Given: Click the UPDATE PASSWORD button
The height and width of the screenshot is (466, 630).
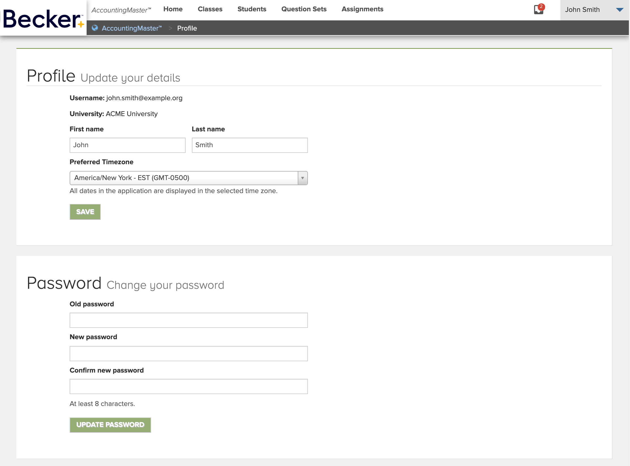Looking at the screenshot, I should coord(110,425).
